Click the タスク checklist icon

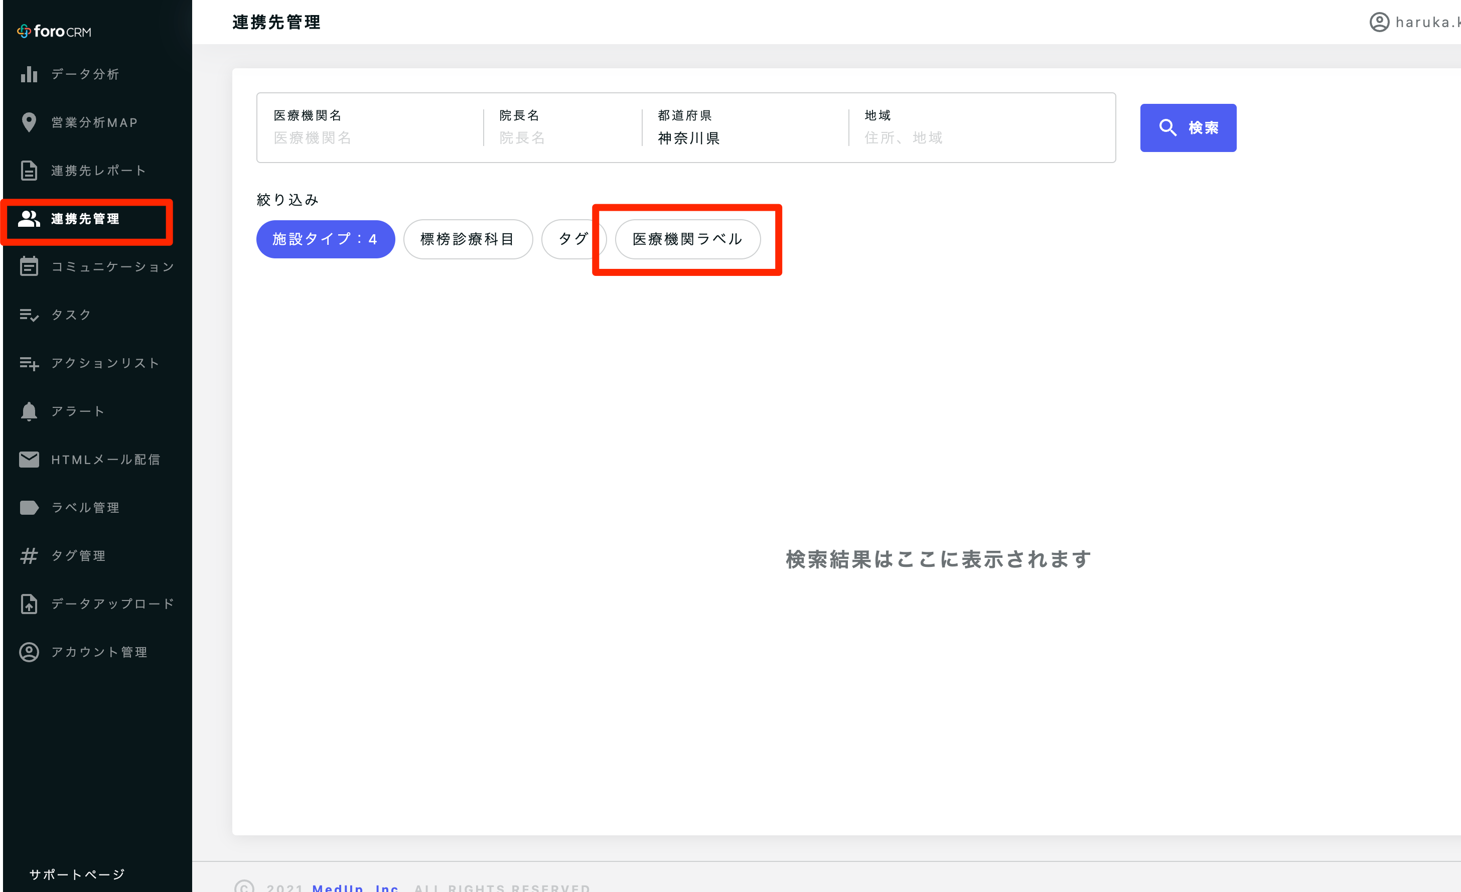pyautogui.click(x=29, y=315)
